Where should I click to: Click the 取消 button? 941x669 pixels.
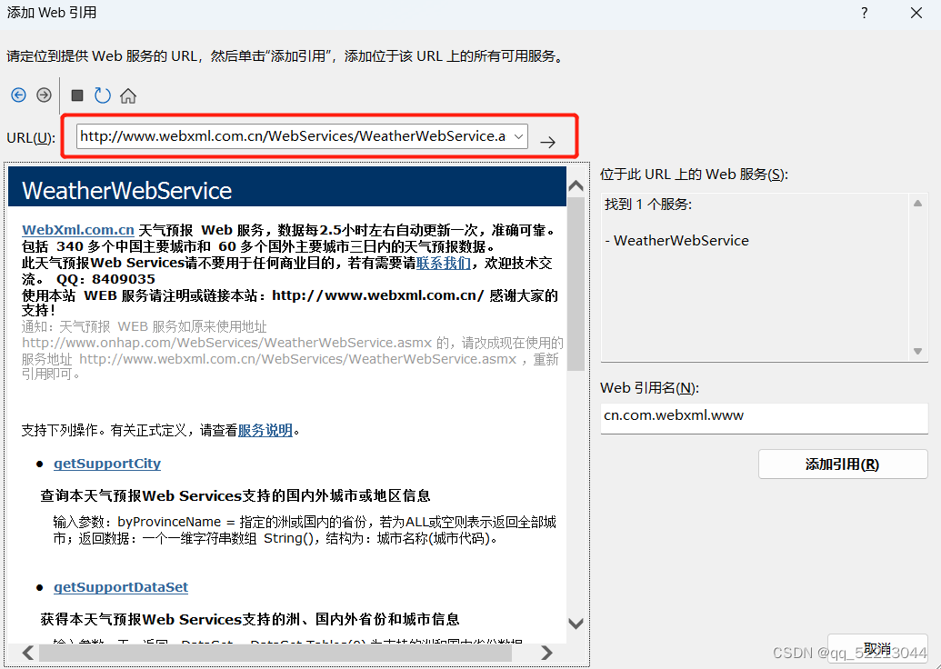click(x=876, y=648)
